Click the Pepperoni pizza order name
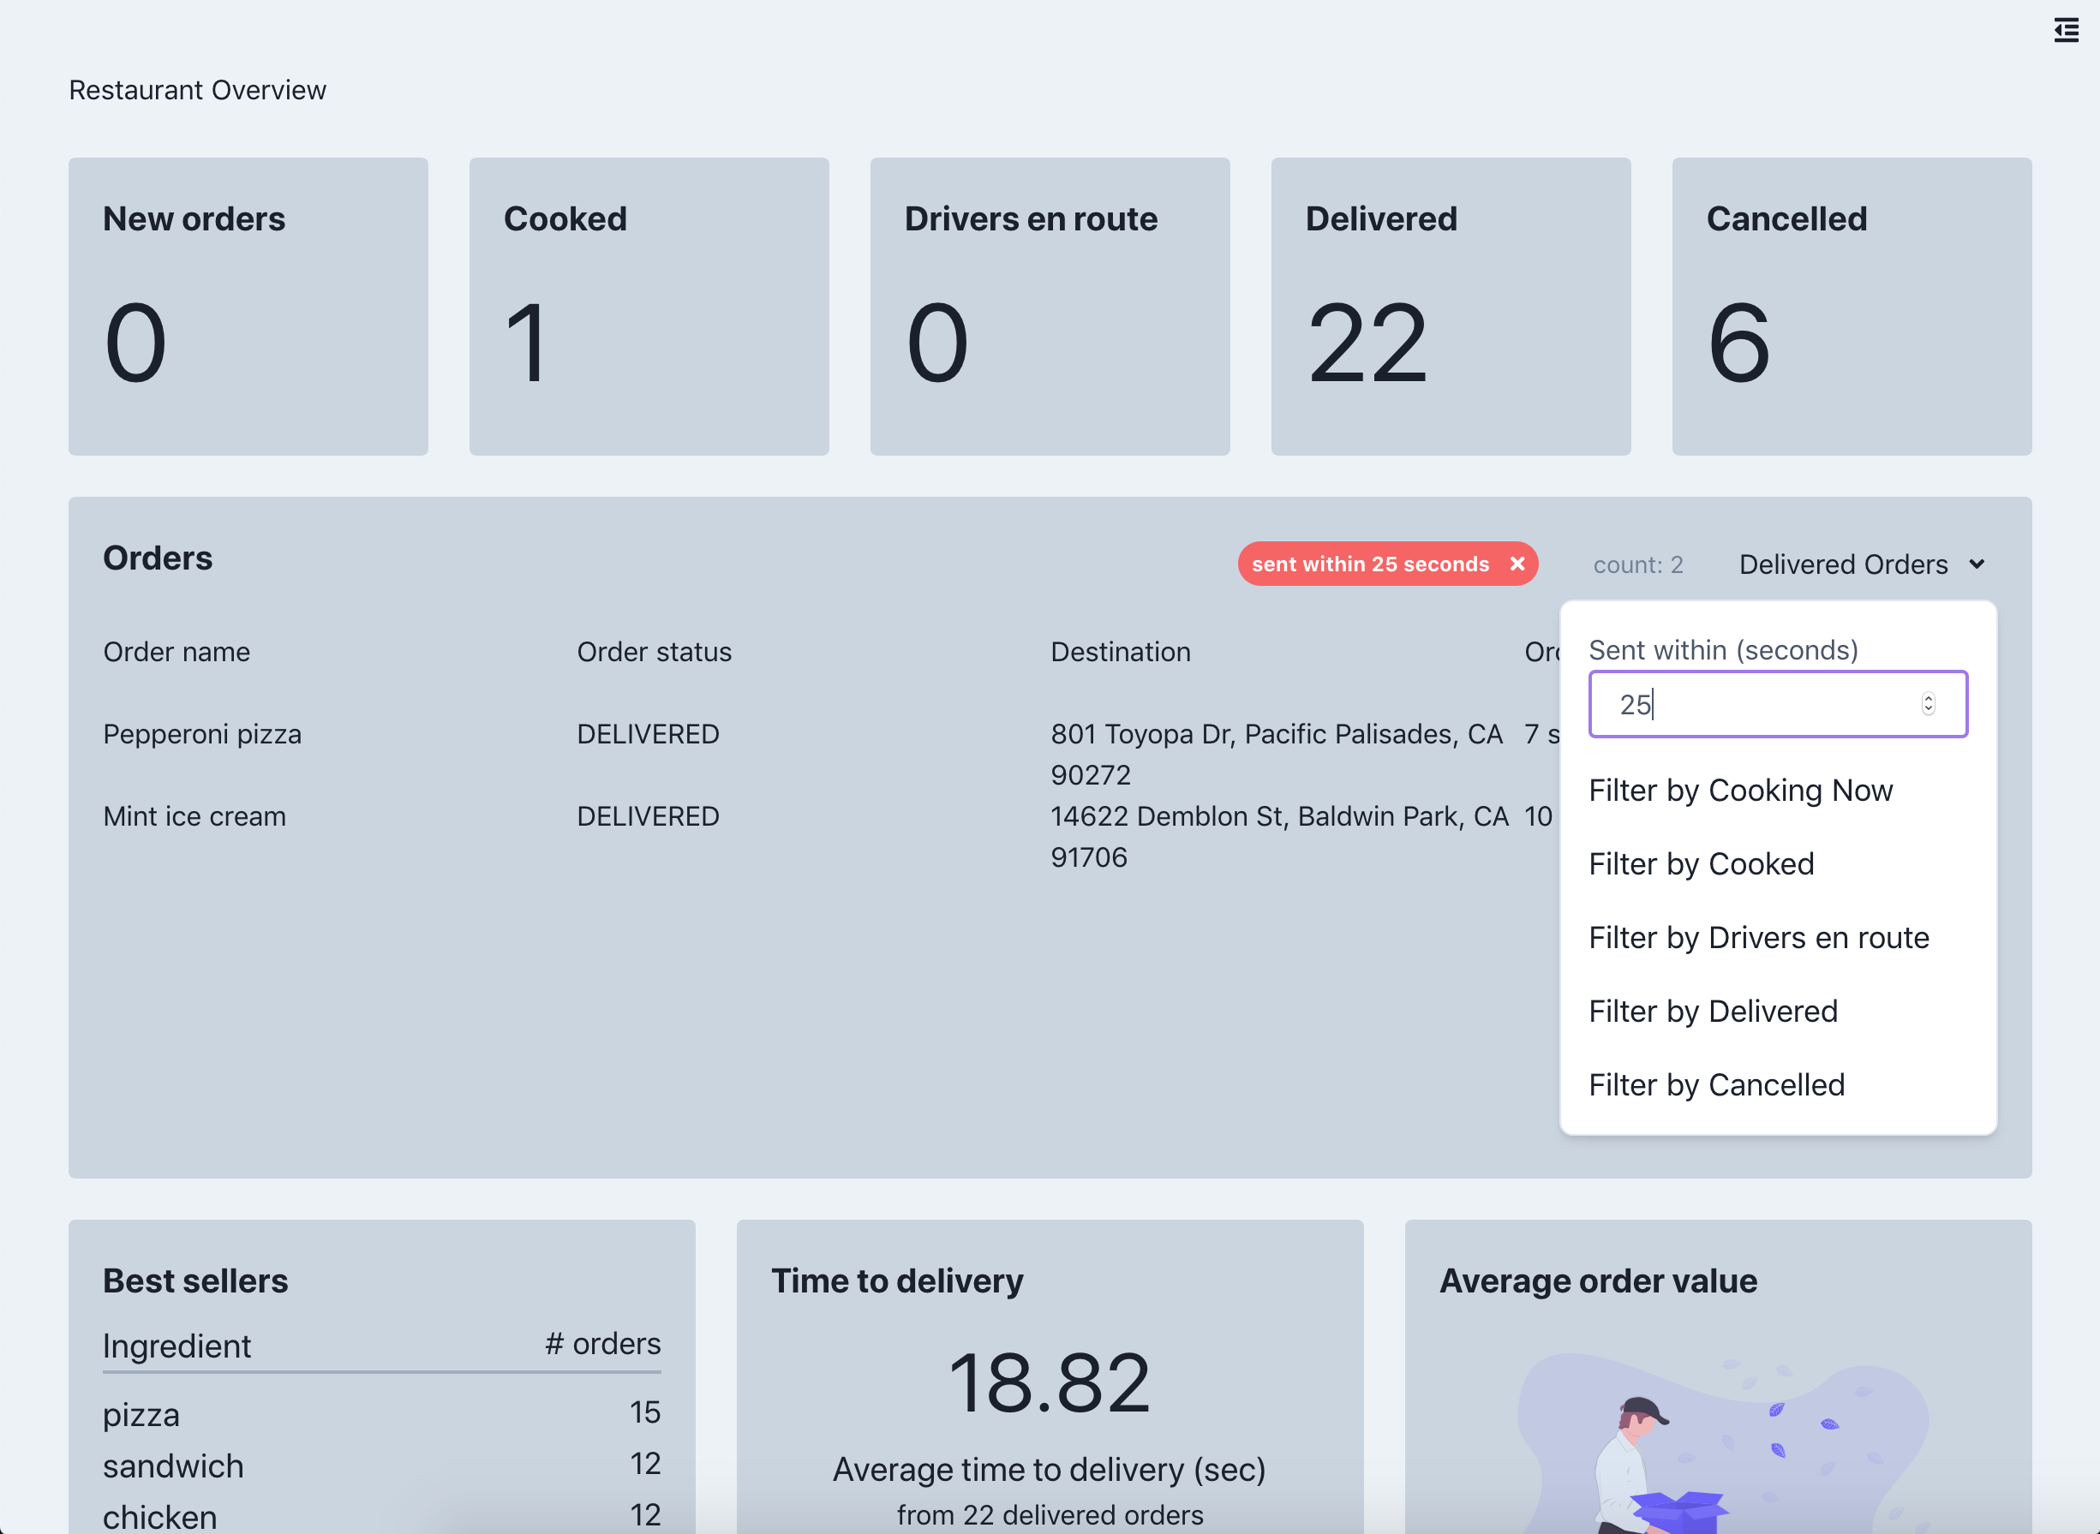 pyautogui.click(x=202, y=735)
